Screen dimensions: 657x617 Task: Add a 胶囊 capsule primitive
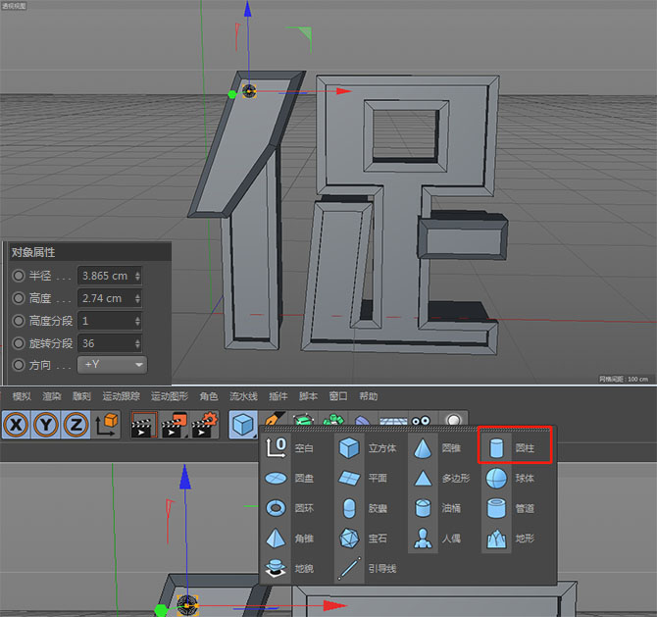364,508
